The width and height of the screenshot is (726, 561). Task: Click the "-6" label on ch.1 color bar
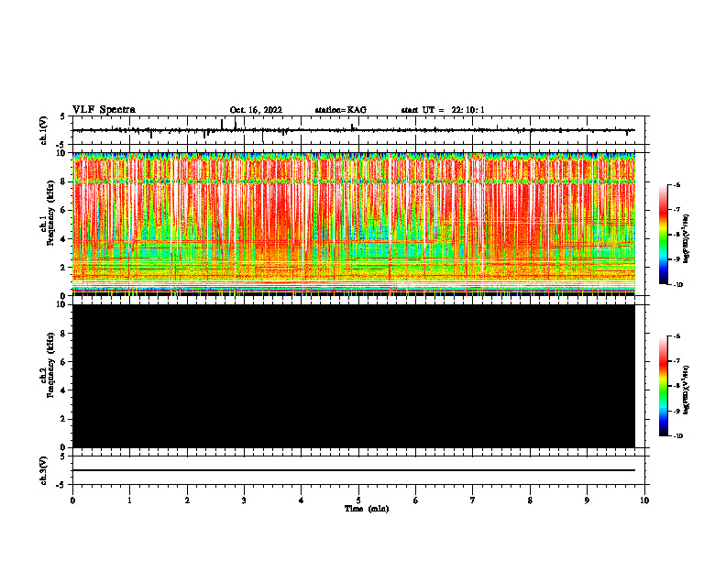click(676, 184)
